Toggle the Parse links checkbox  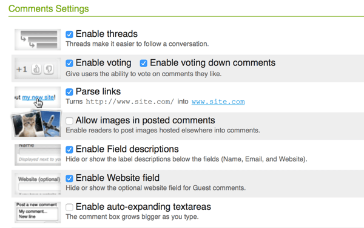pos(69,92)
